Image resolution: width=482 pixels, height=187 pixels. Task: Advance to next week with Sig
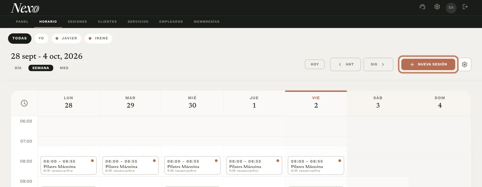click(378, 64)
